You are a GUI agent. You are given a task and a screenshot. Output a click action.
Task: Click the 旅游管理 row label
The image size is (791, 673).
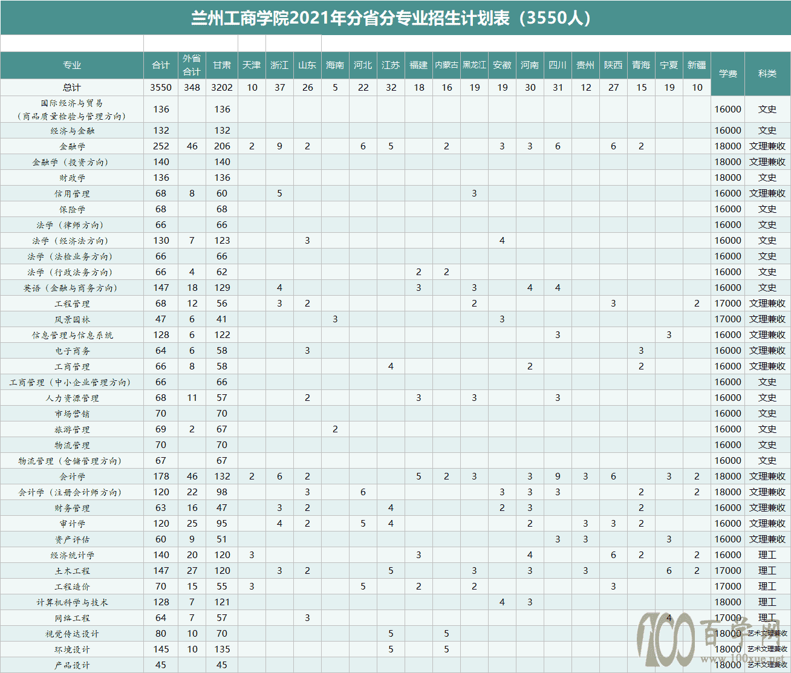coord(72,429)
